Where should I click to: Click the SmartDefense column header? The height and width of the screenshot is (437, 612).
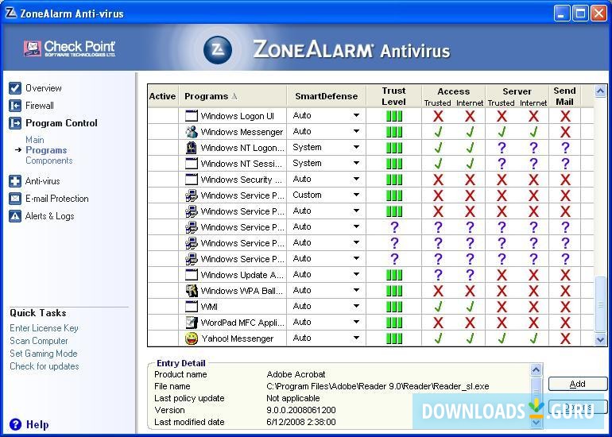click(327, 96)
